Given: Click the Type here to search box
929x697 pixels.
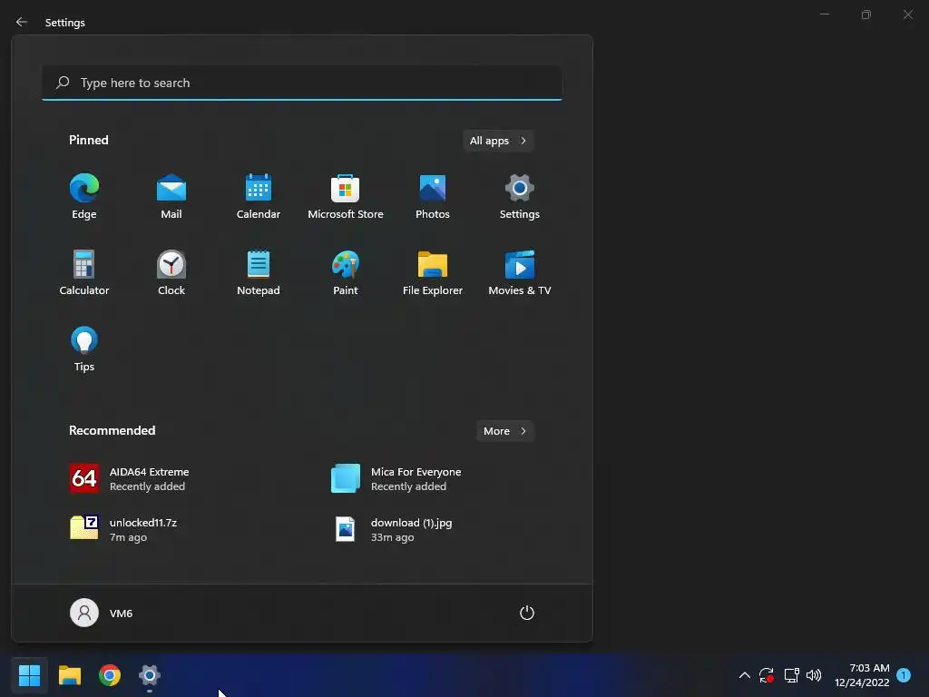Looking at the screenshot, I should tap(302, 83).
